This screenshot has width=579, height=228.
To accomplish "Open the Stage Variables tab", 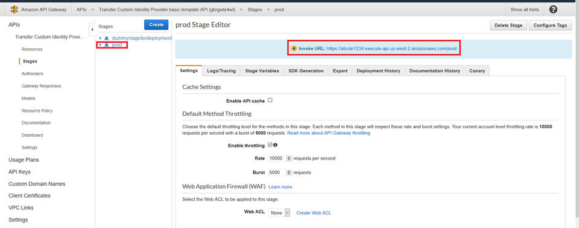I will point(262,71).
